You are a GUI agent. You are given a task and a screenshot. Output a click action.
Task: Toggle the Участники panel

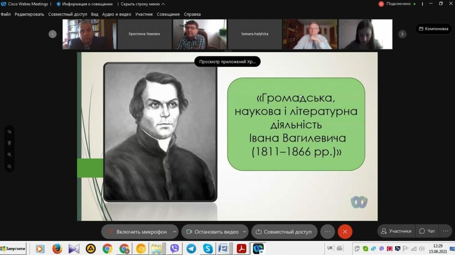396,231
